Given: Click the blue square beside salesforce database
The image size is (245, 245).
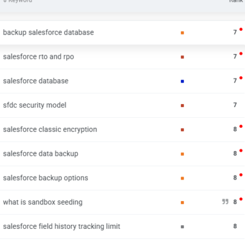Looking at the screenshot, I should 183,81.
